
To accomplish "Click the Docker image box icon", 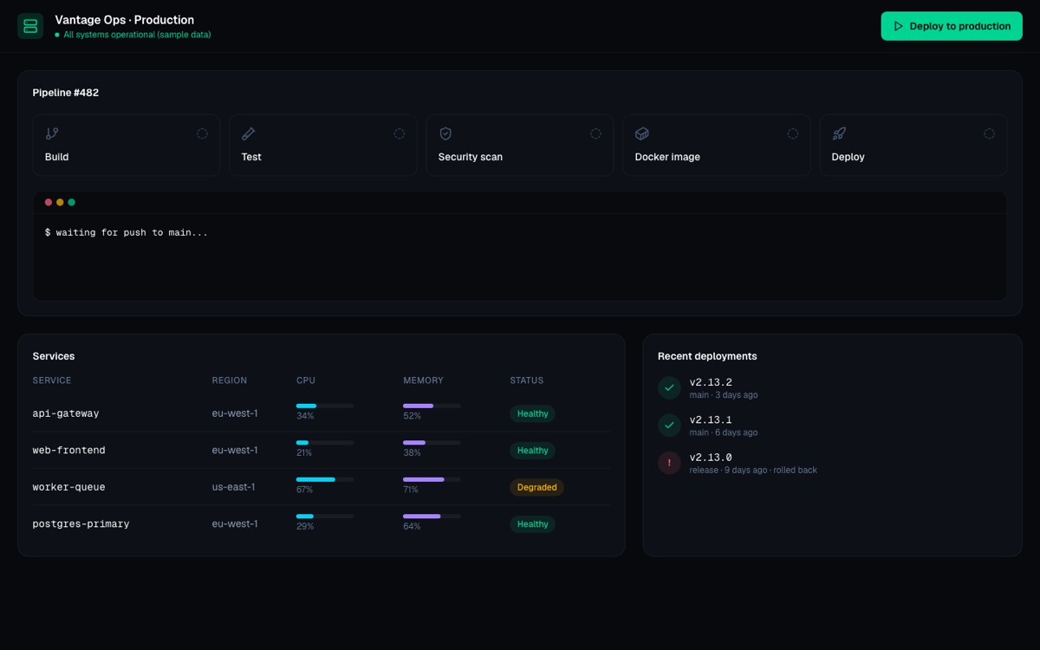I will tap(642, 133).
